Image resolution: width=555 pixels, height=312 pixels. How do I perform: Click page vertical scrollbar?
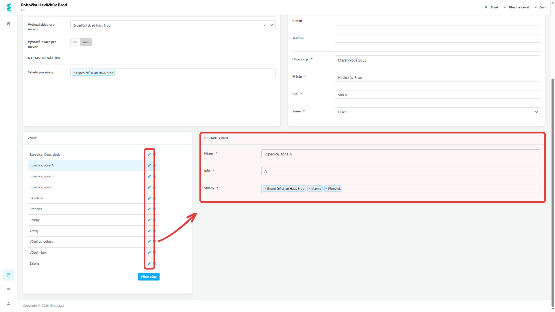(x=553, y=192)
